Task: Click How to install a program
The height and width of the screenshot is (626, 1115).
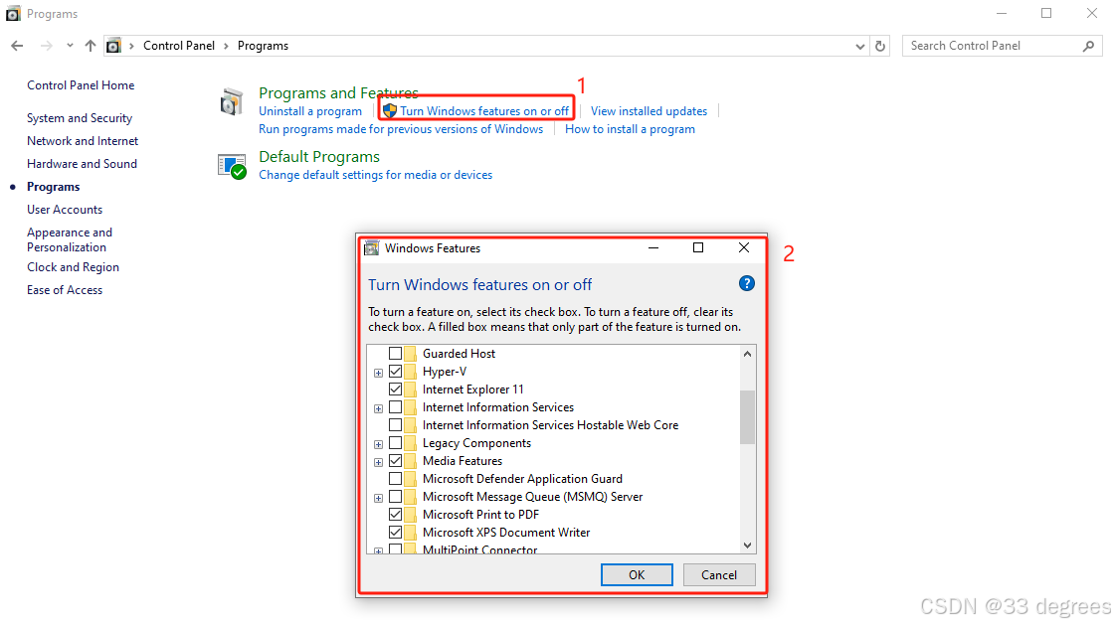Action: (x=630, y=129)
